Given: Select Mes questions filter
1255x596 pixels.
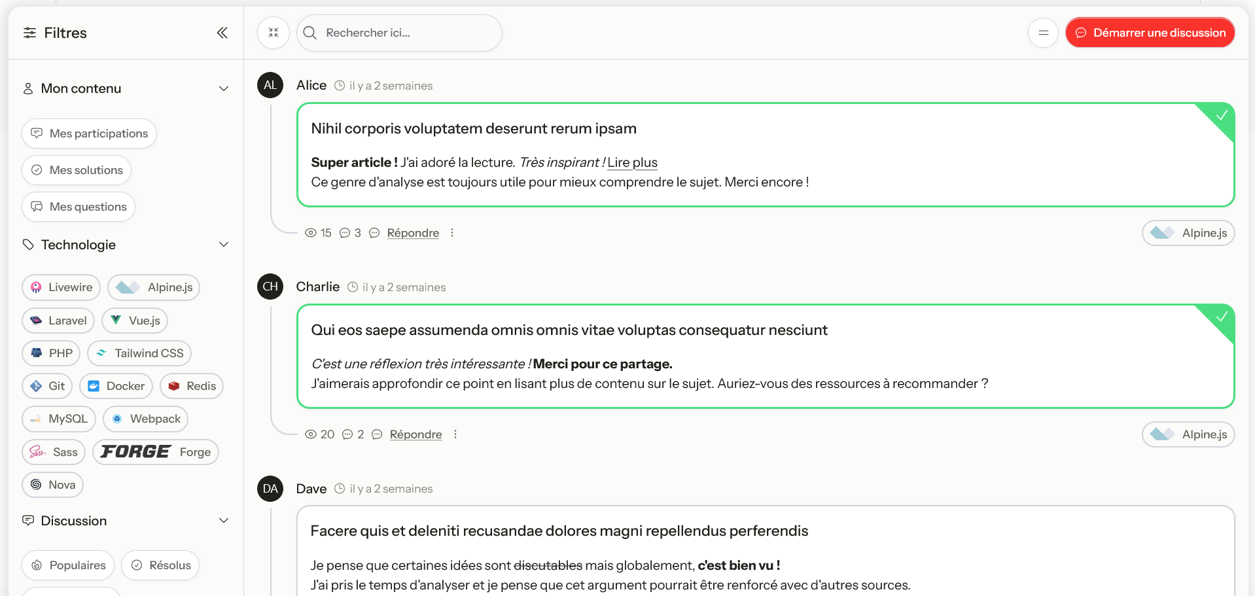Looking at the screenshot, I should coord(79,207).
